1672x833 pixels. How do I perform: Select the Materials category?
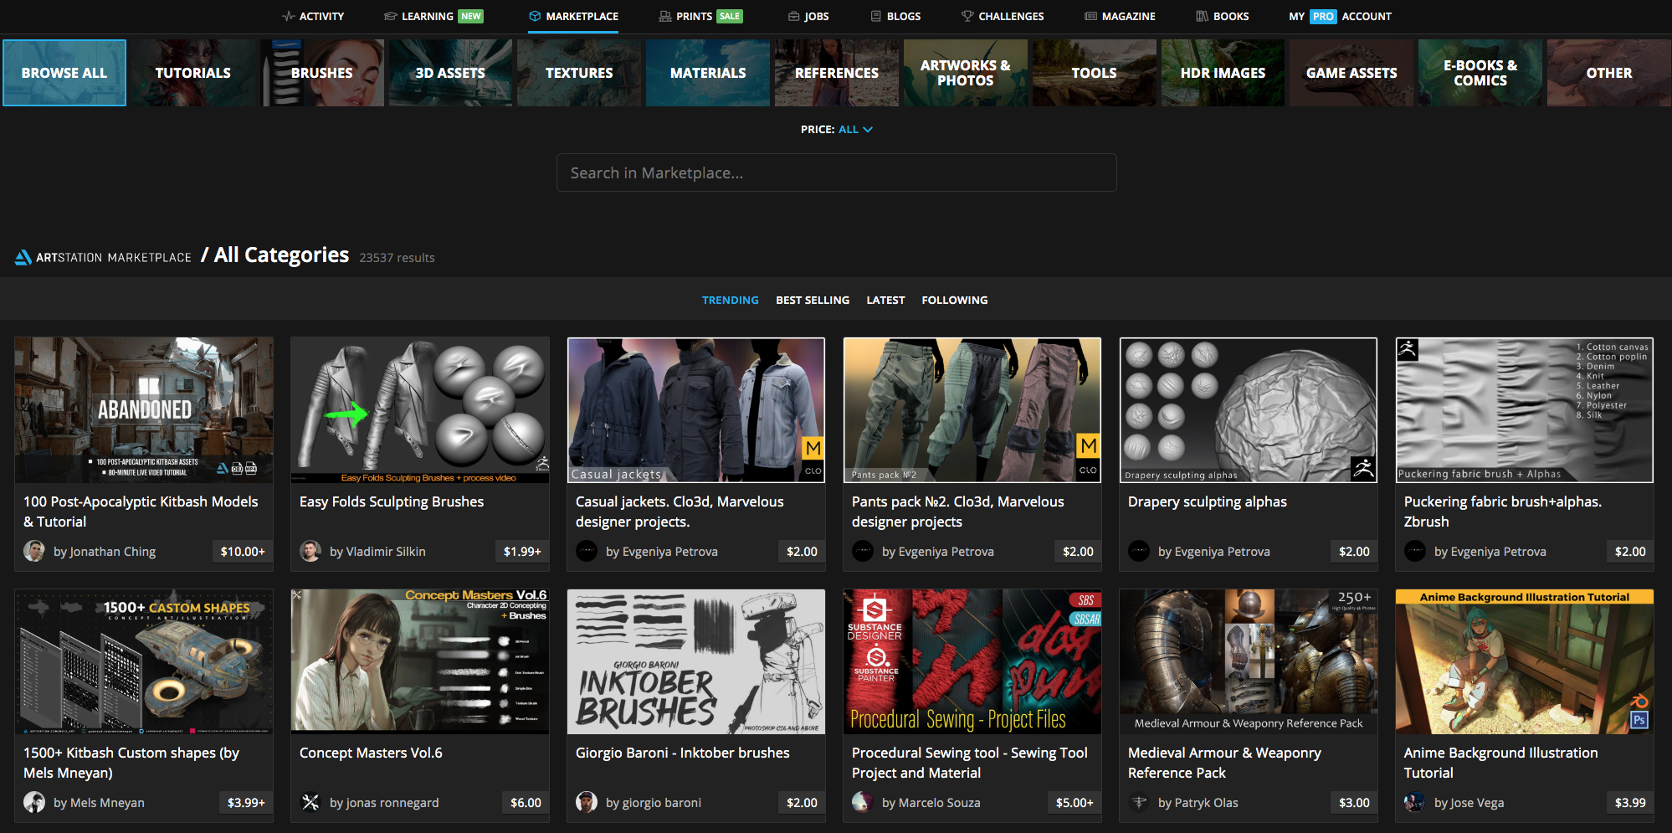coord(708,73)
